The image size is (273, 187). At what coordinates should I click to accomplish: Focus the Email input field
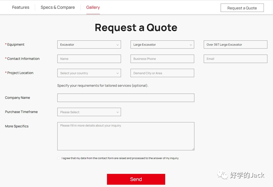point(236,59)
